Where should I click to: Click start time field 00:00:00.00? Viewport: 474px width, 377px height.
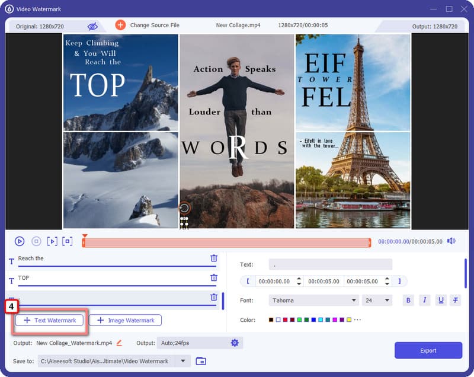(274, 282)
